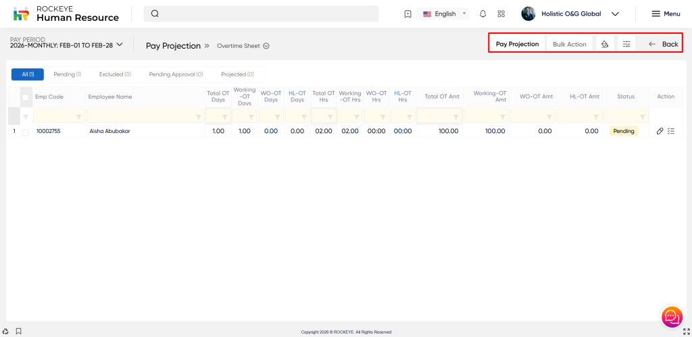The width and height of the screenshot is (692, 337).
Task: Tick the select-all checkbox in table header
Action: click(26, 97)
